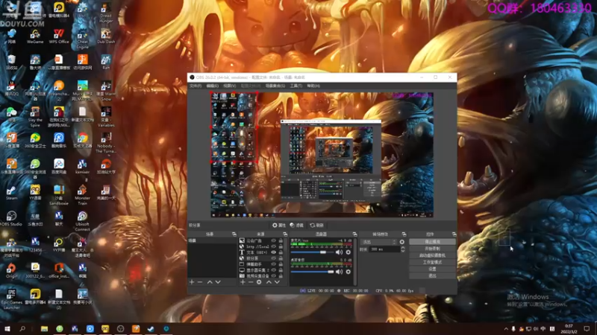Toggle visibility eye of http://local source

pos(273,246)
